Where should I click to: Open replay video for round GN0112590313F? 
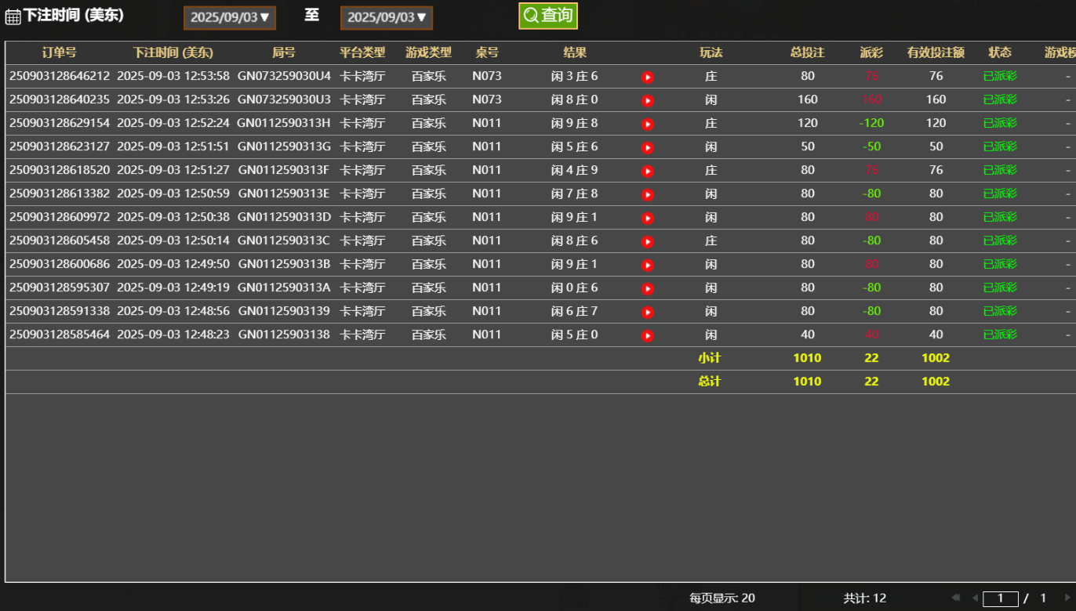point(647,171)
